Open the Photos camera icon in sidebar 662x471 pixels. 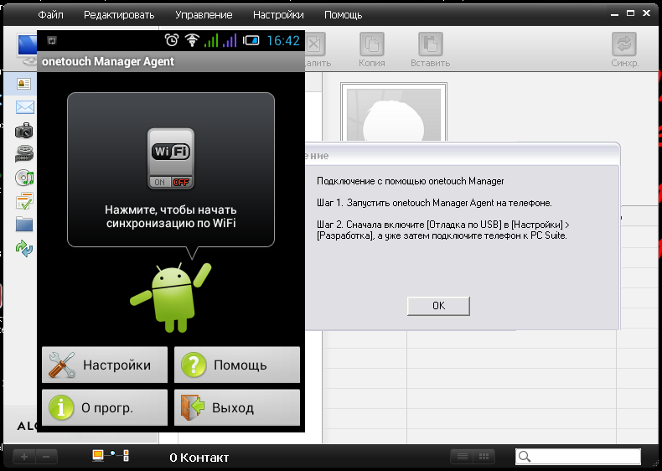tap(24, 131)
